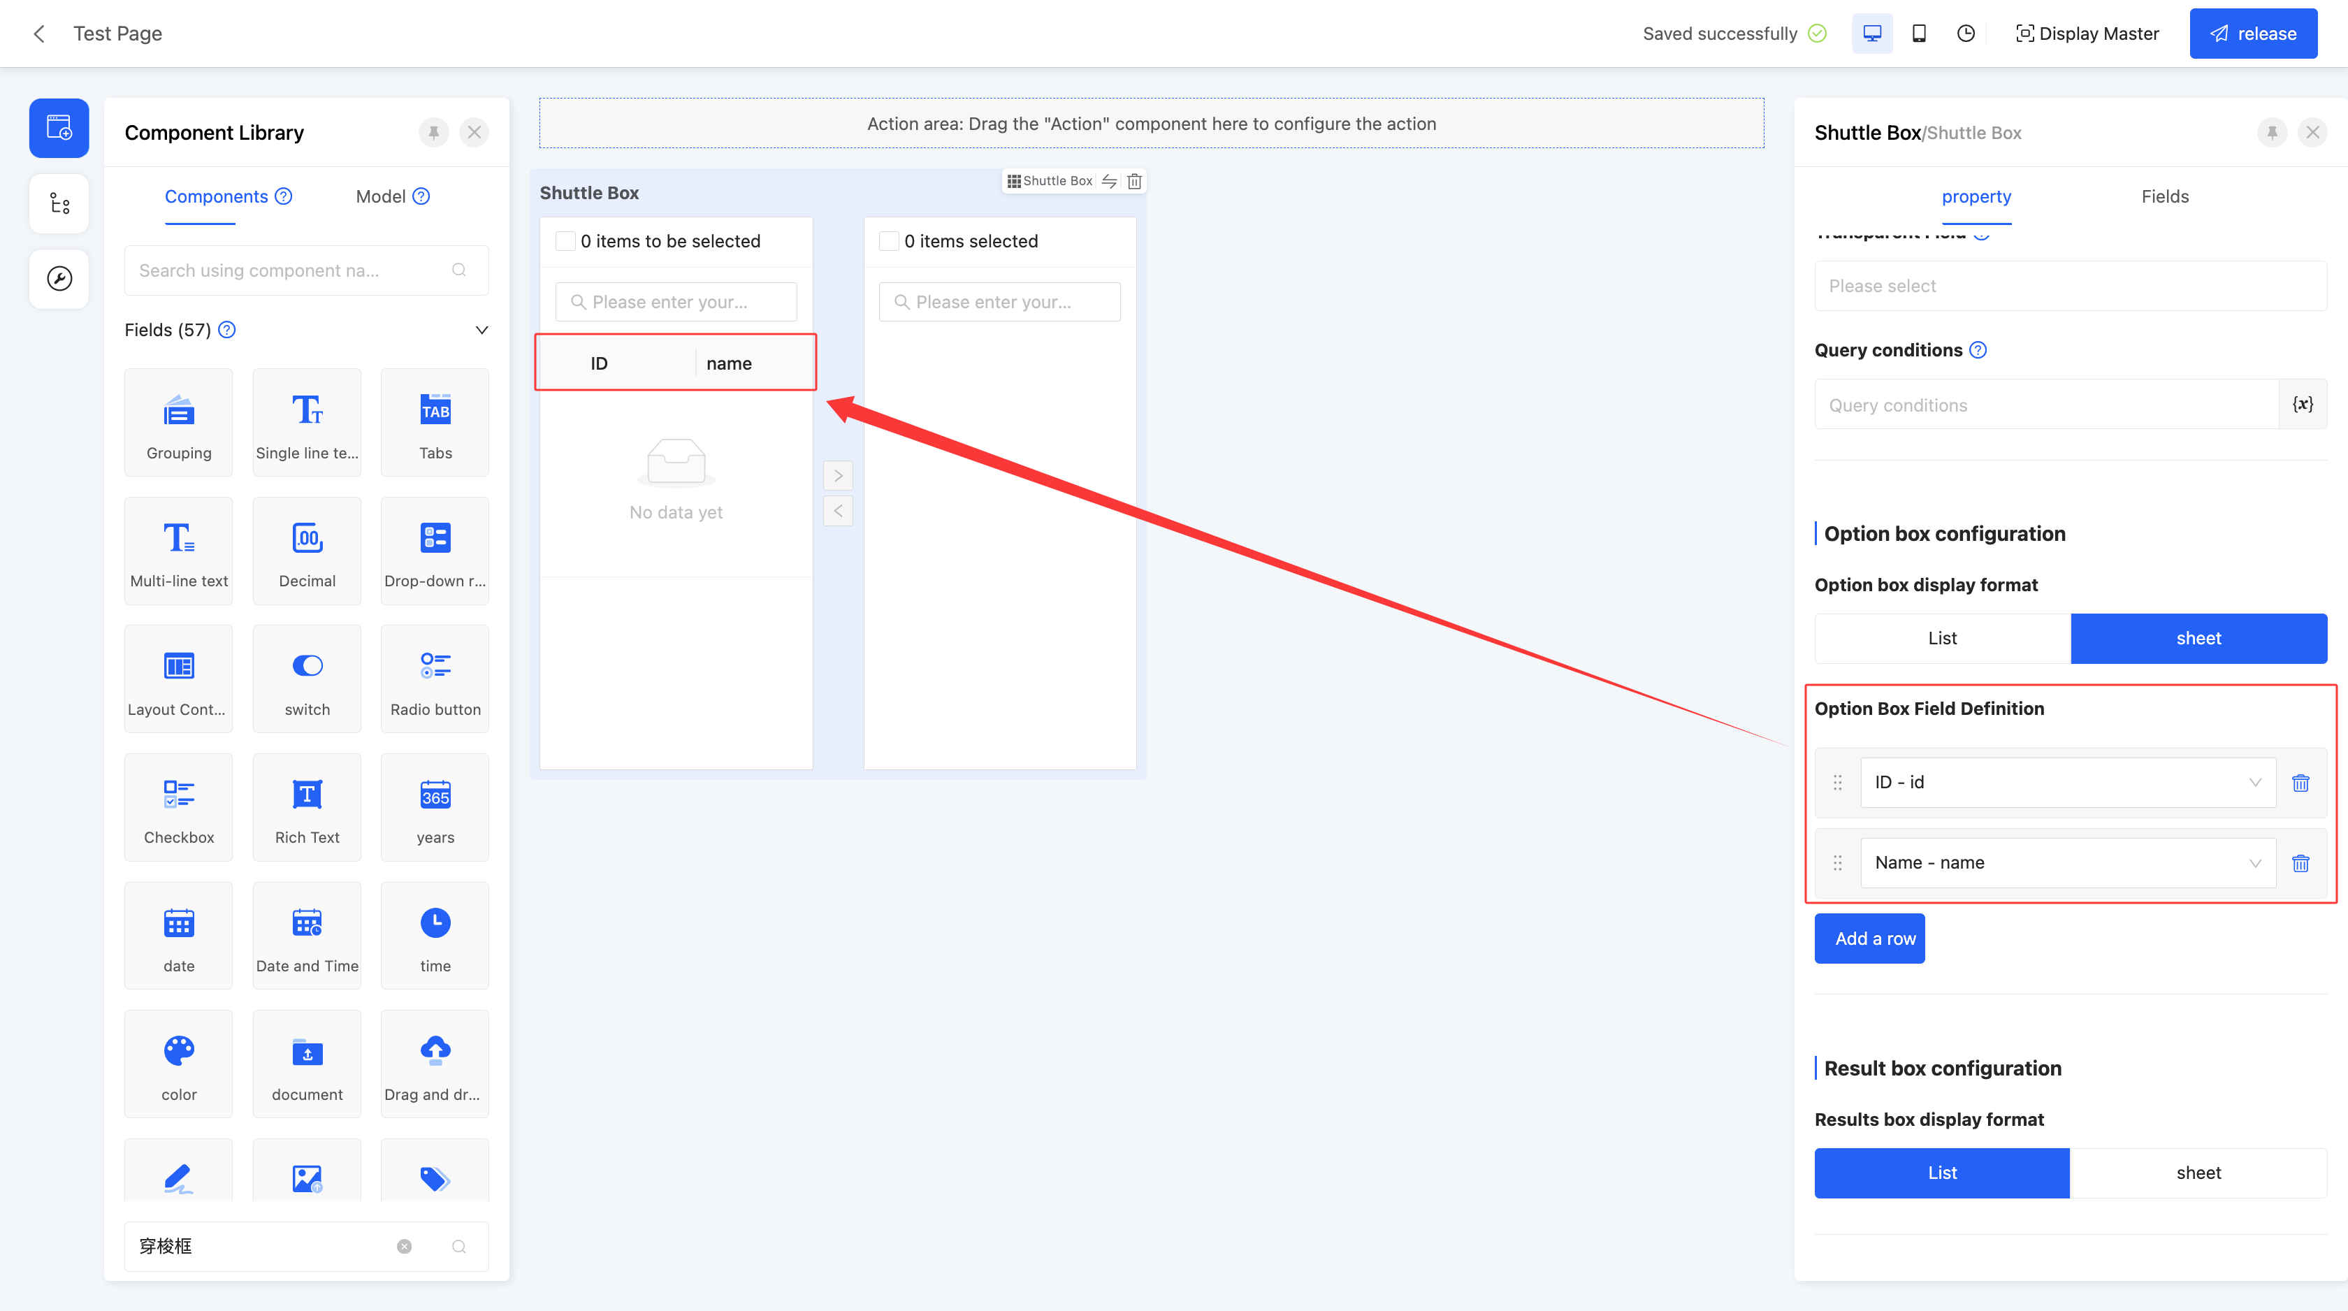The height and width of the screenshot is (1311, 2348).
Task: Delete the ID - id field row
Action: click(2300, 783)
